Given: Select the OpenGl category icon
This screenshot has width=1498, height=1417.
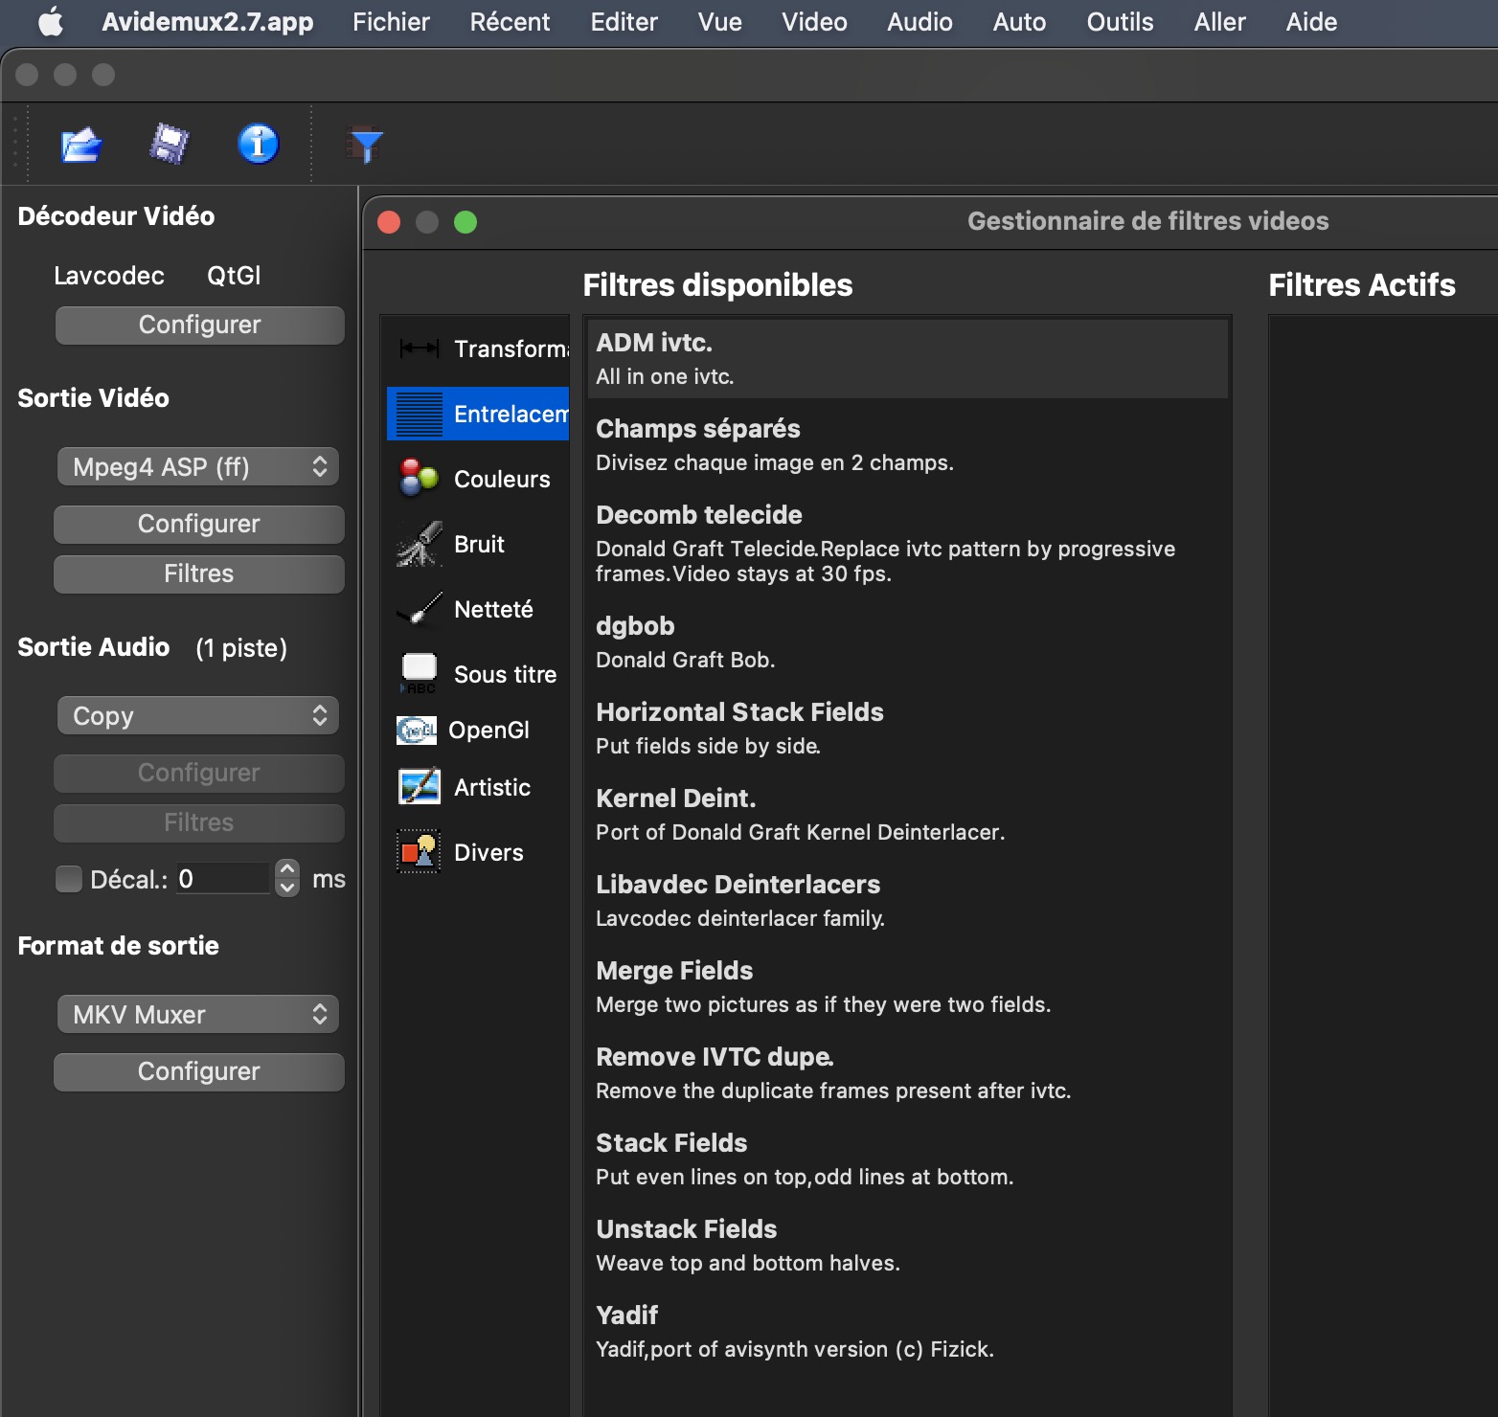Looking at the screenshot, I should pyautogui.click(x=417, y=731).
